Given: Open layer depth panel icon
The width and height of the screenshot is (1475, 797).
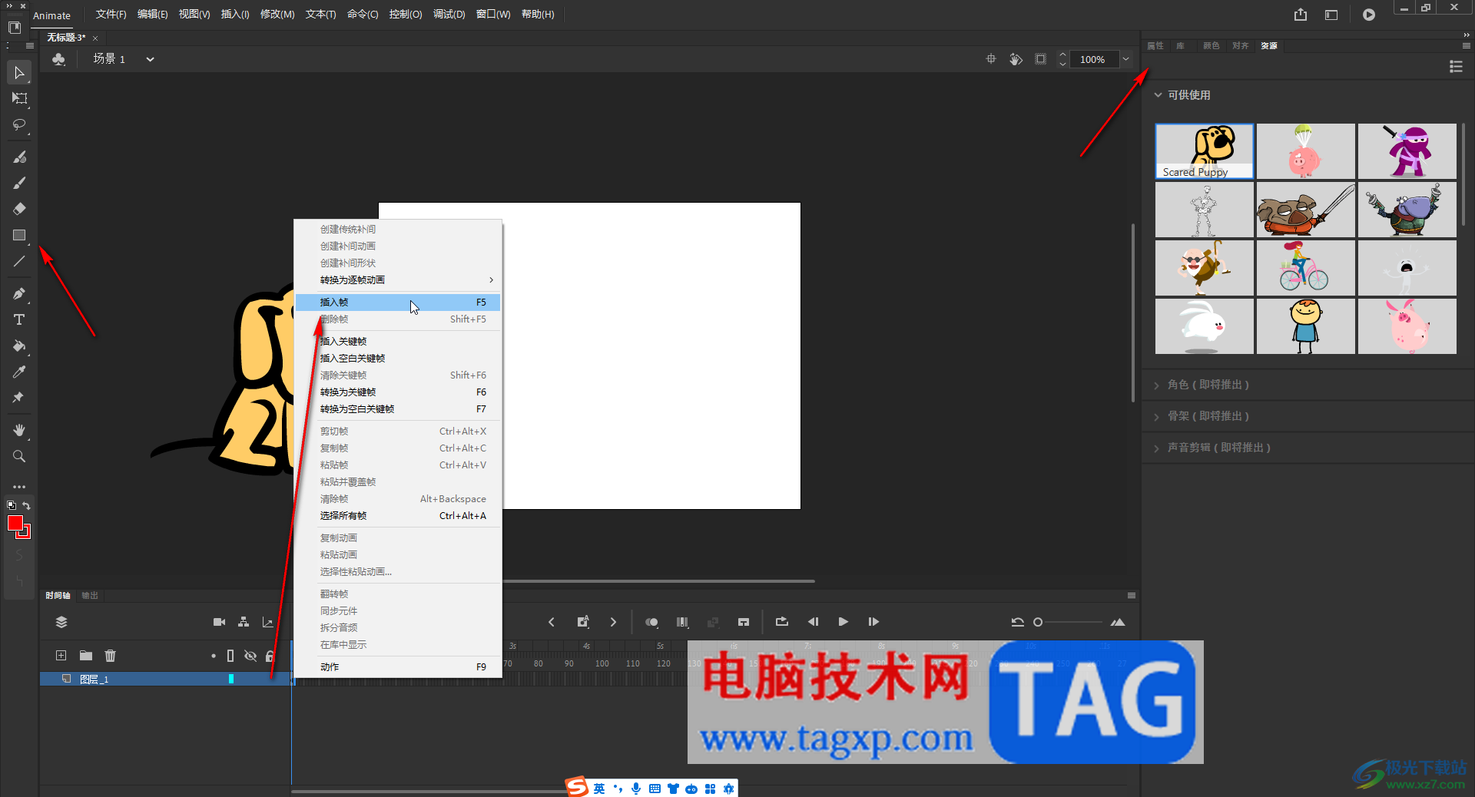Looking at the screenshot, I should (x=267, y=622).
